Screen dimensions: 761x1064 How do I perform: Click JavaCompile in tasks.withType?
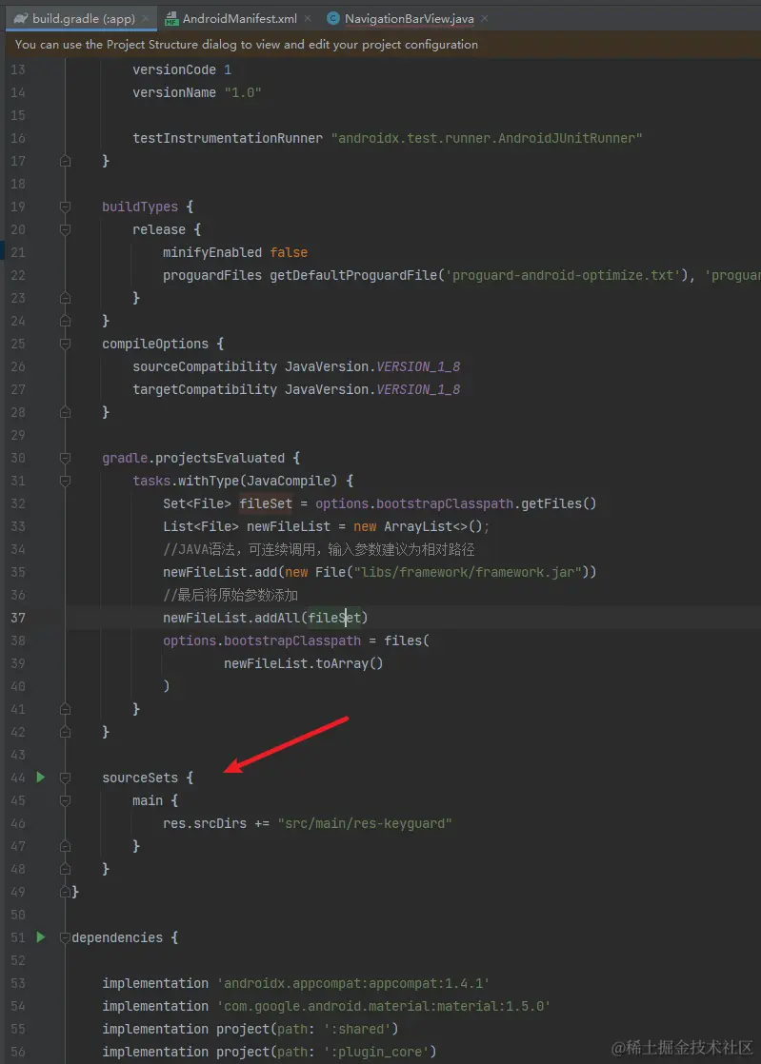[x=289, y=481]
